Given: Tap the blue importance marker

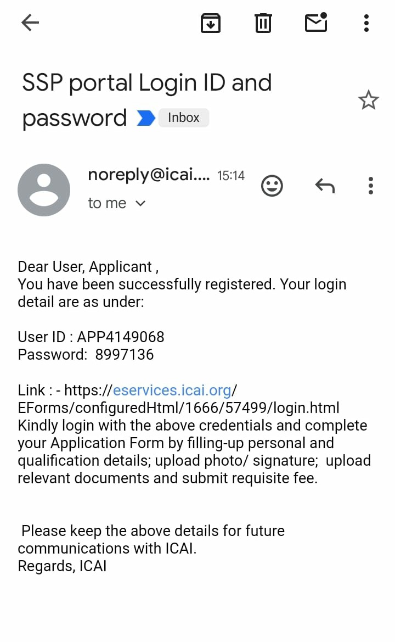Looking at the screenshot, I should (x=145, y=118).
